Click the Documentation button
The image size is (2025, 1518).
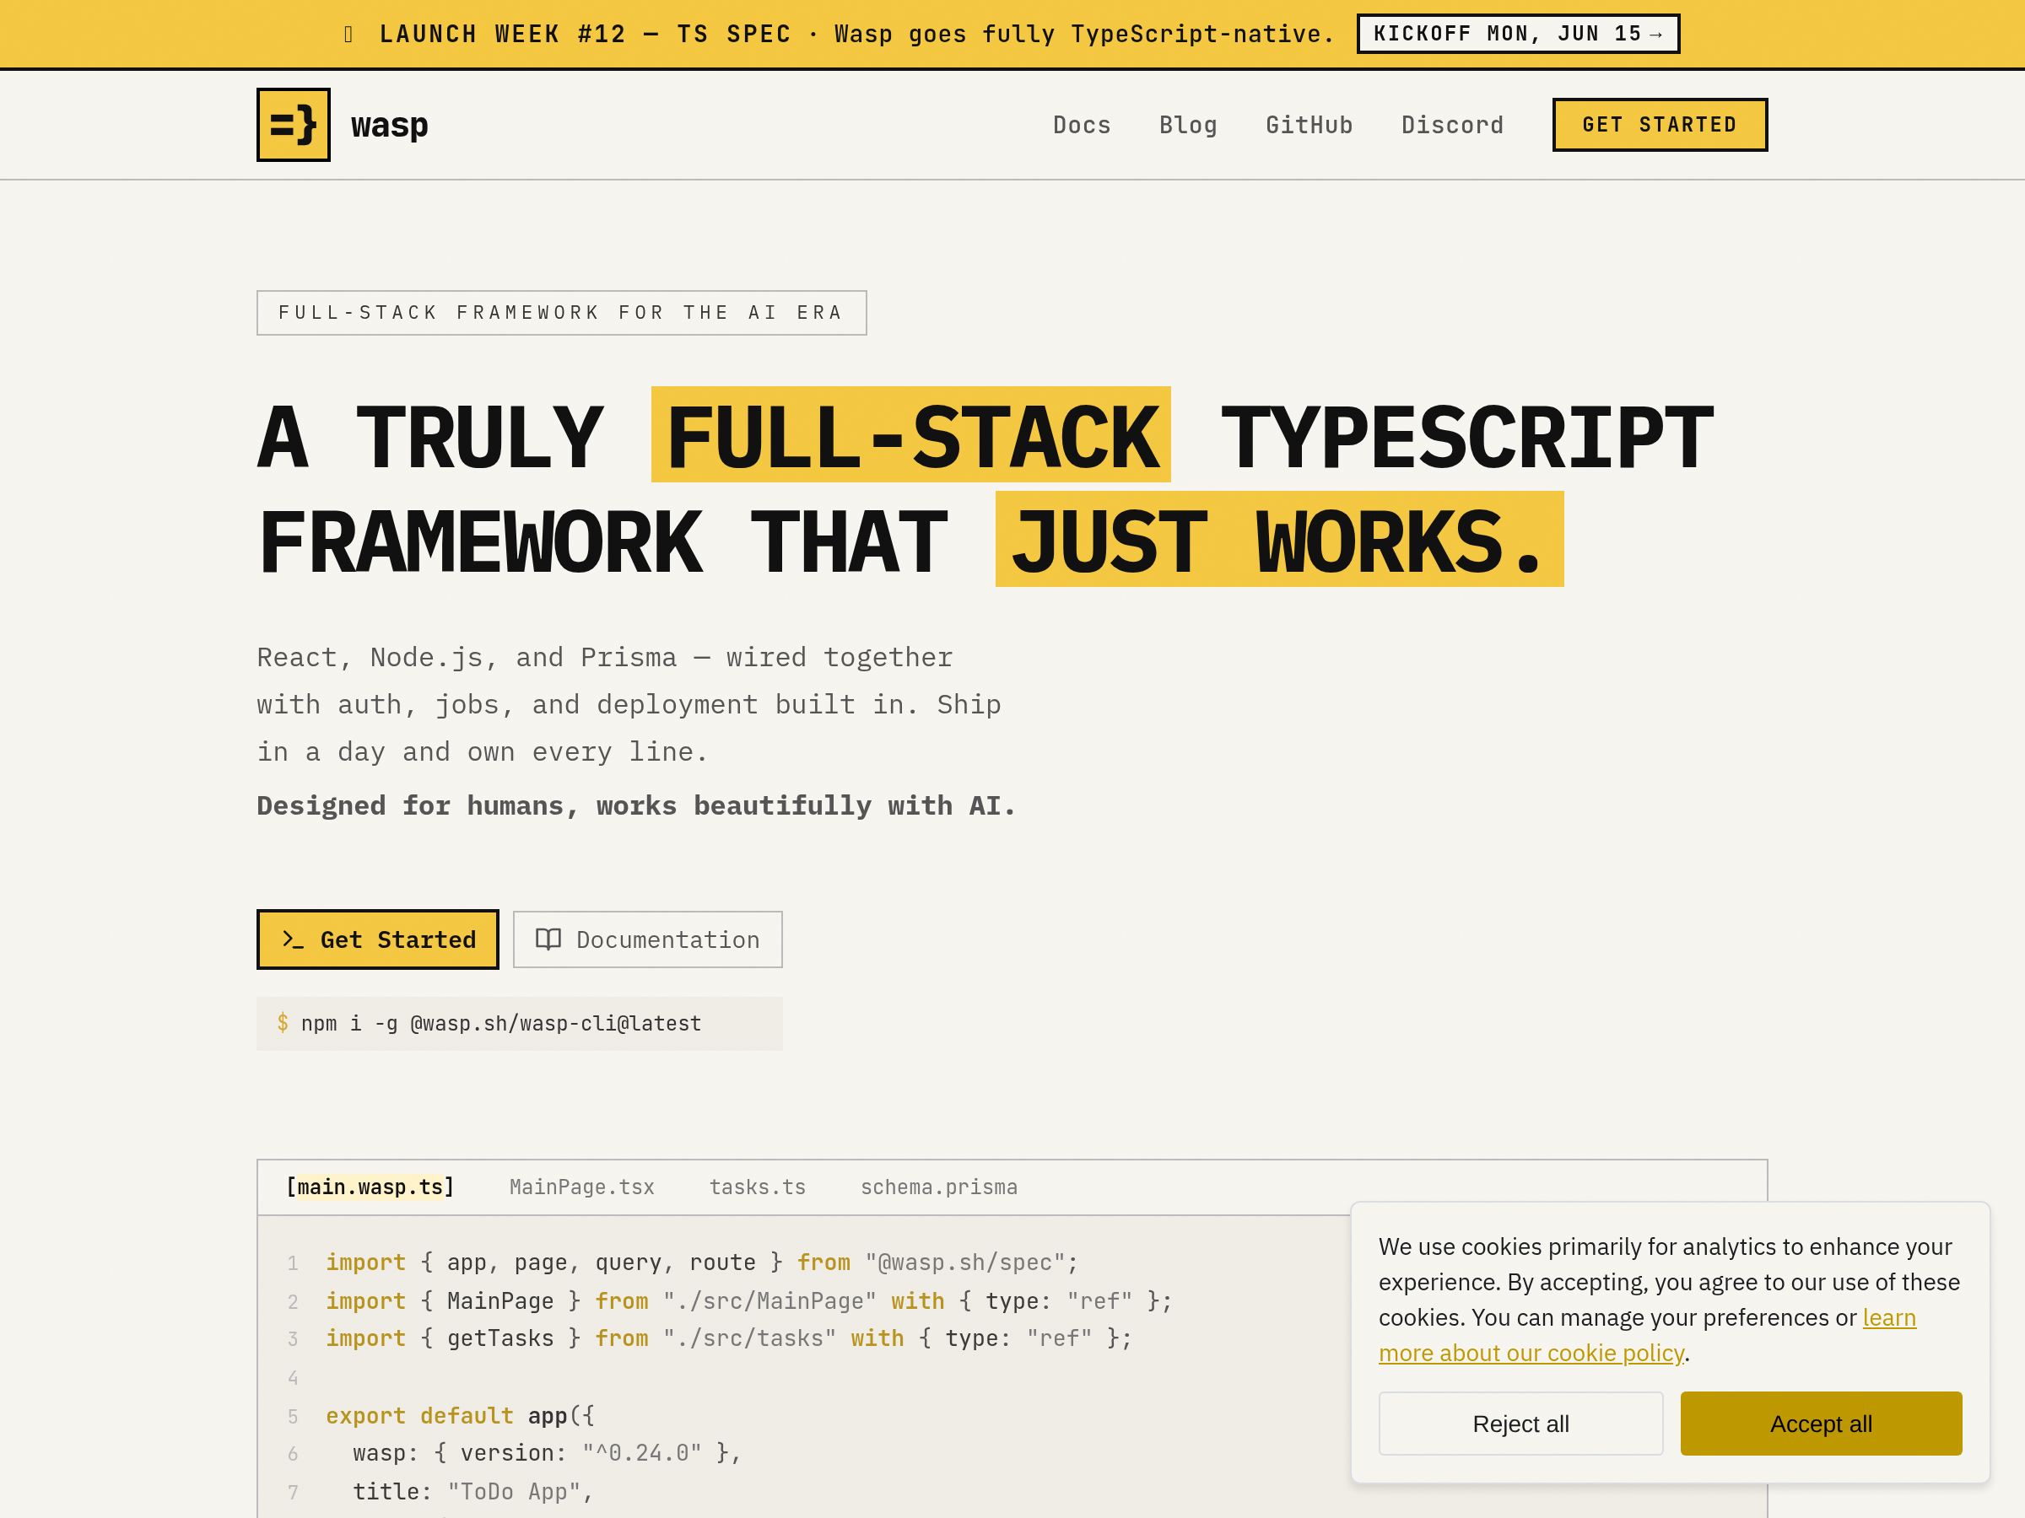(647, 939)
